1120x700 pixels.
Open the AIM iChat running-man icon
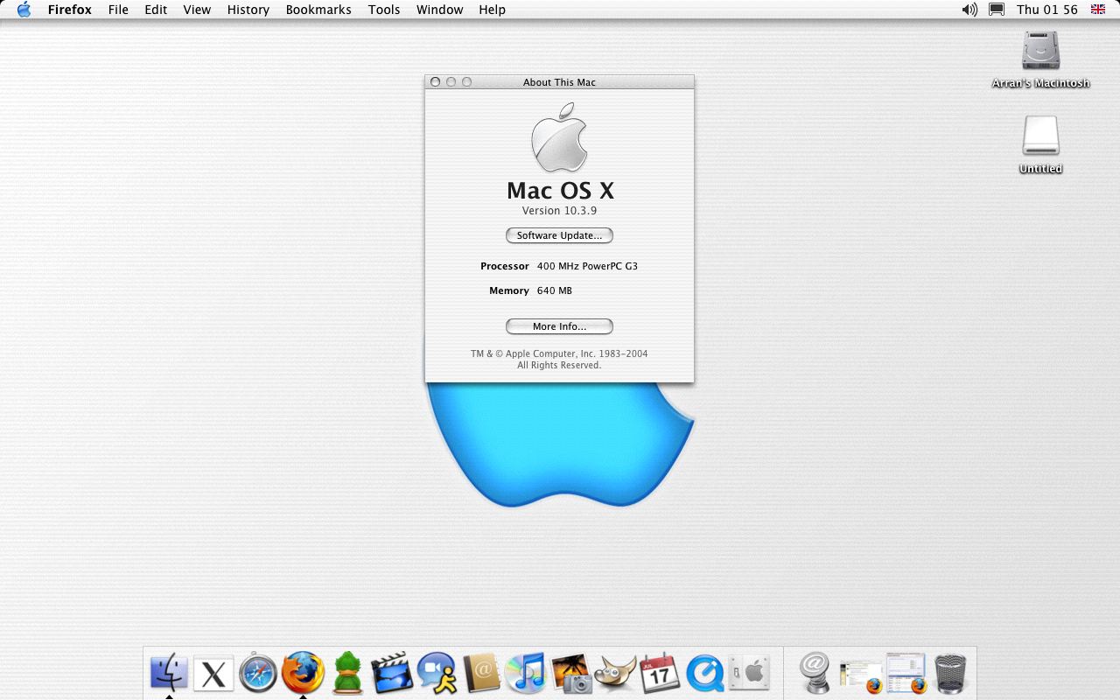click(437, 673)
